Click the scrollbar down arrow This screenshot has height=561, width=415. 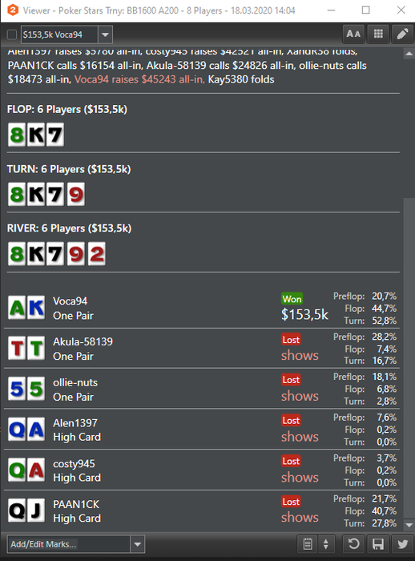(409, 525)
